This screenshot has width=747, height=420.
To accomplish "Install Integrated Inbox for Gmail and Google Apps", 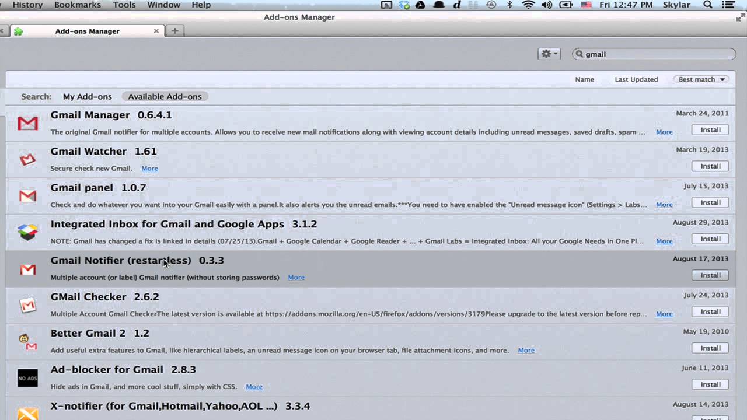I will coord(710,239).
